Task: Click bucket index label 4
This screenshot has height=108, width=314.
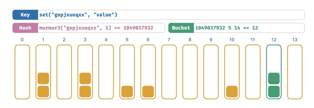Action: coord(106,40)
